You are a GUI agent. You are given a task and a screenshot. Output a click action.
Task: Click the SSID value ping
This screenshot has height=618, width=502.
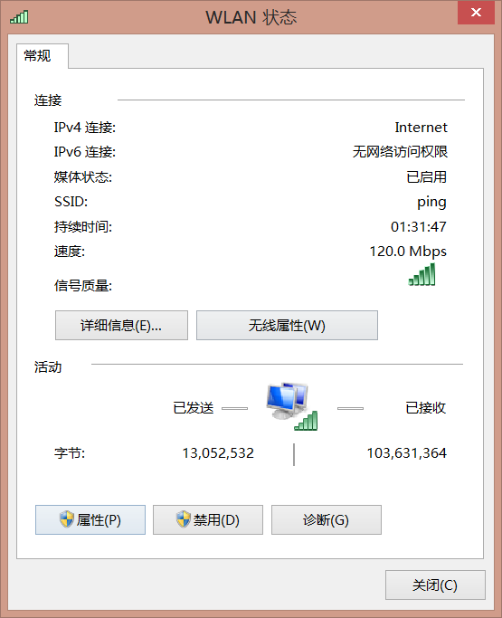coord(431,202)
